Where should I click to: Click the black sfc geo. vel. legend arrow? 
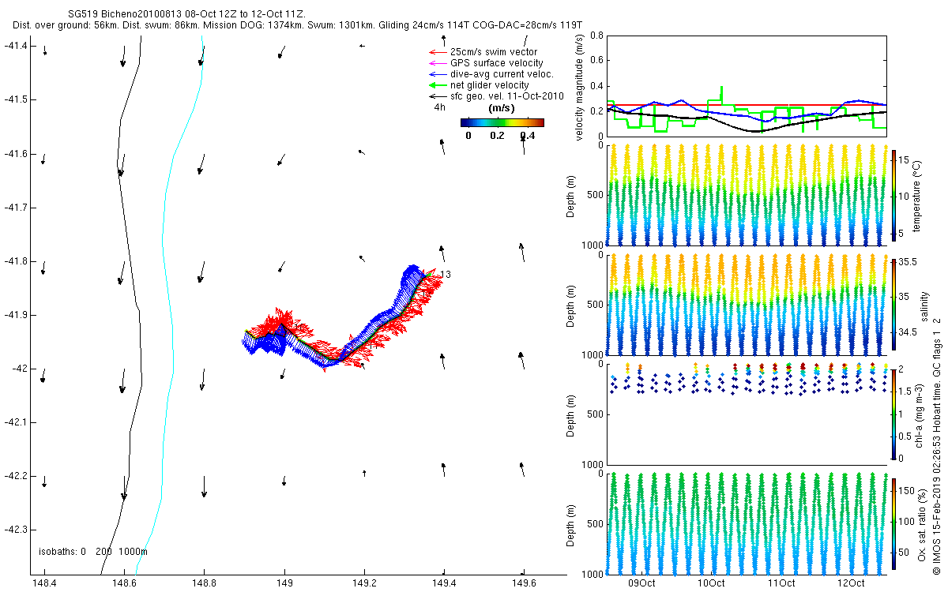pyautogui.click(x=438, y=96)
